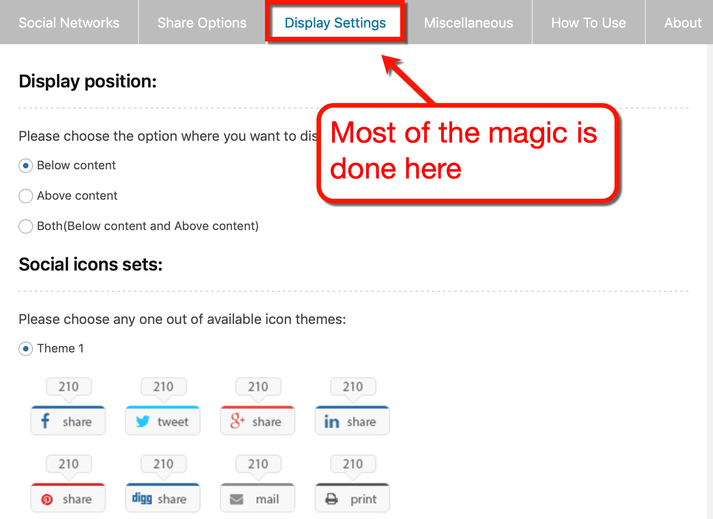This screenshot has width=713, height=519.
Task: Click the Pinterest share icon
Action: (x=68, y=498)
